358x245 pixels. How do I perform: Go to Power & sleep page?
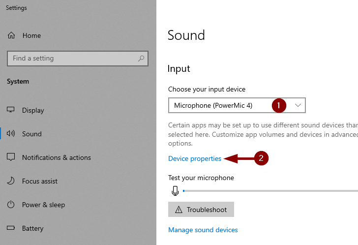[x=43, y=205]
